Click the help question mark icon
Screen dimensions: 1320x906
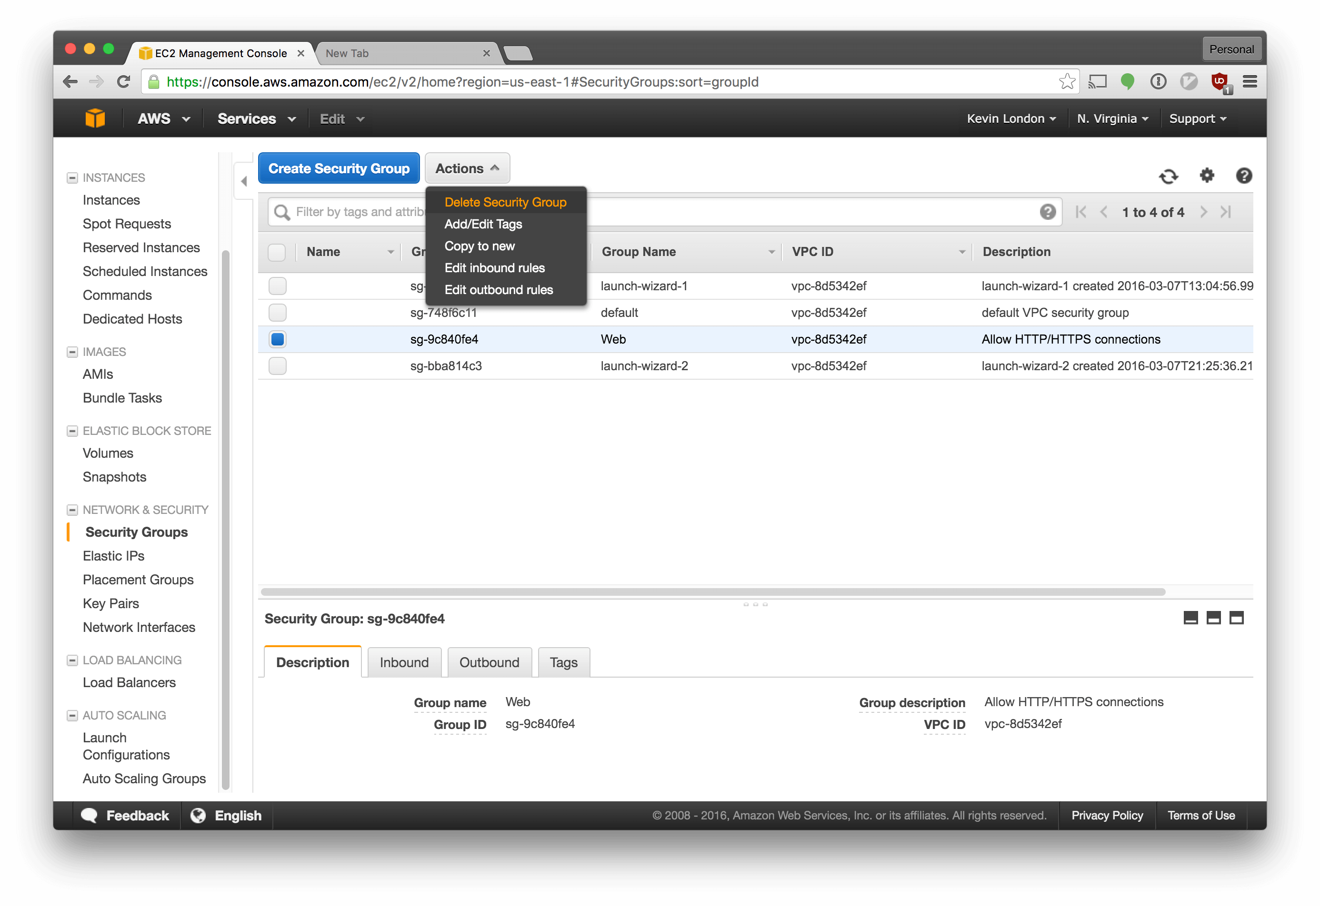pos(1243,176)
